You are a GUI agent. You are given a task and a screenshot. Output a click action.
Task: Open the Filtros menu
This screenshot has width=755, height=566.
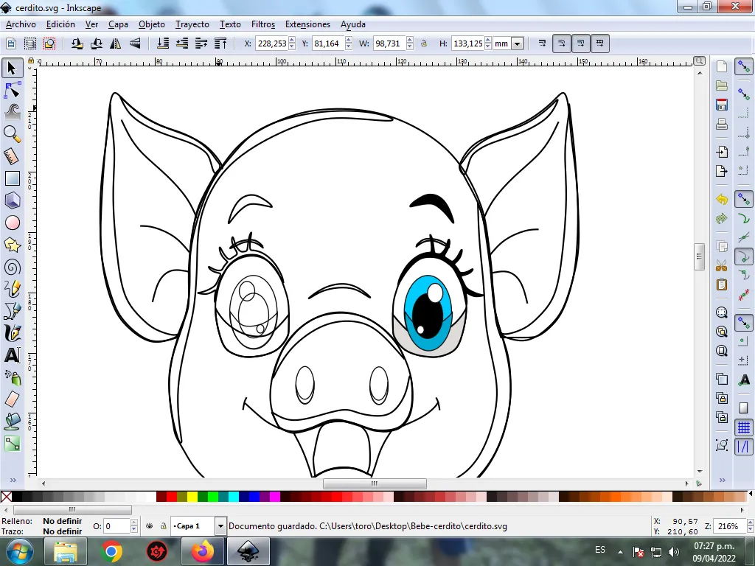(263, 24)
